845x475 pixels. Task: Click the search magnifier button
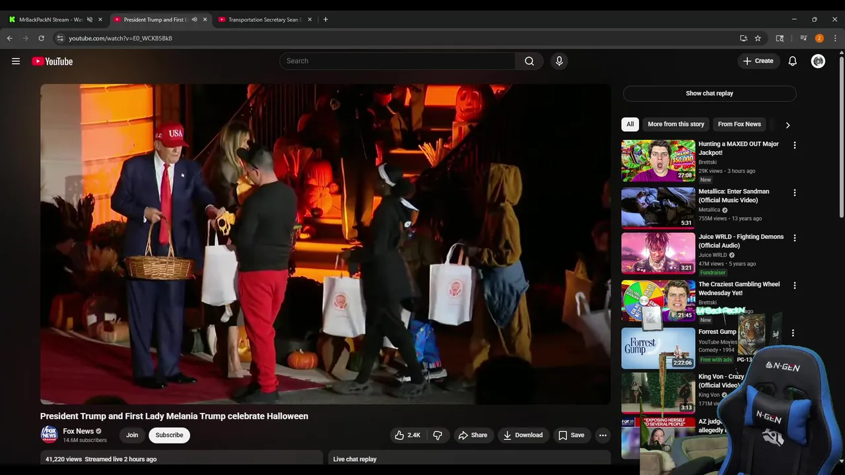click(x=529, y=61)
